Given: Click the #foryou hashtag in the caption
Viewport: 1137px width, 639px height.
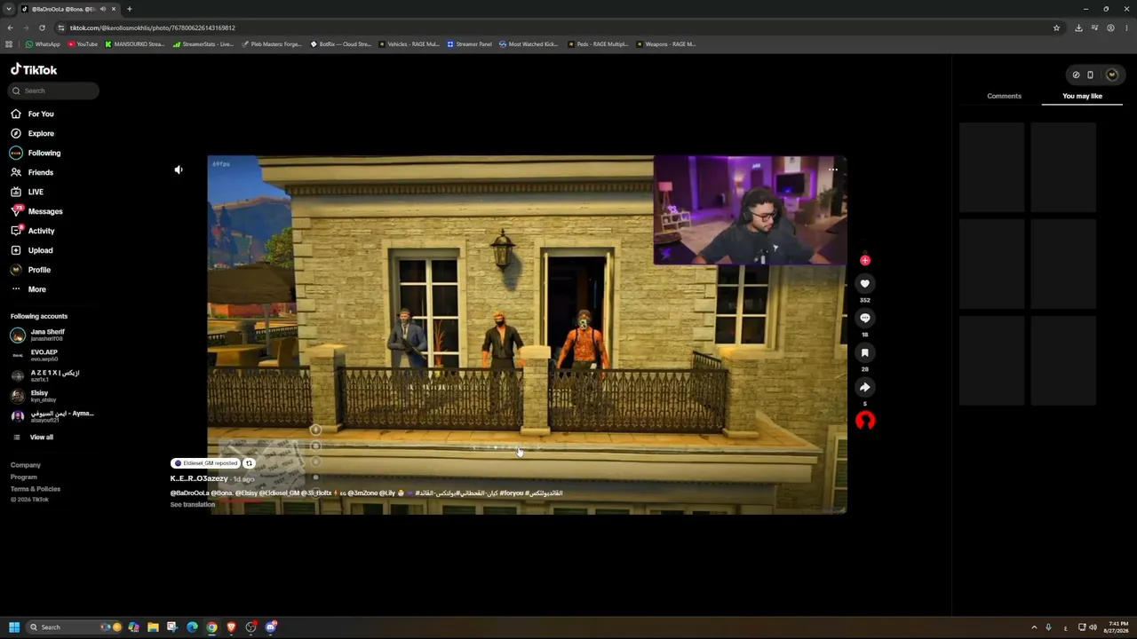Looking at the screenshot, I should (x=511, y=493).
